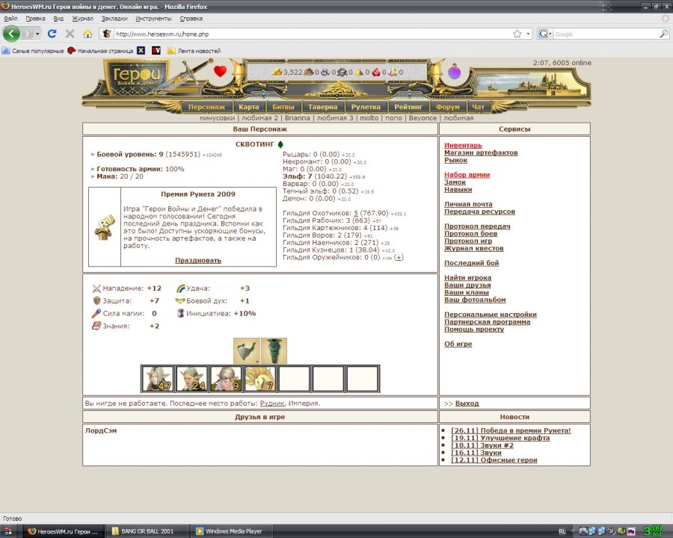Open the Инвентарь link
The width and height of the screenshot is (673, 538).
point(463,146)
